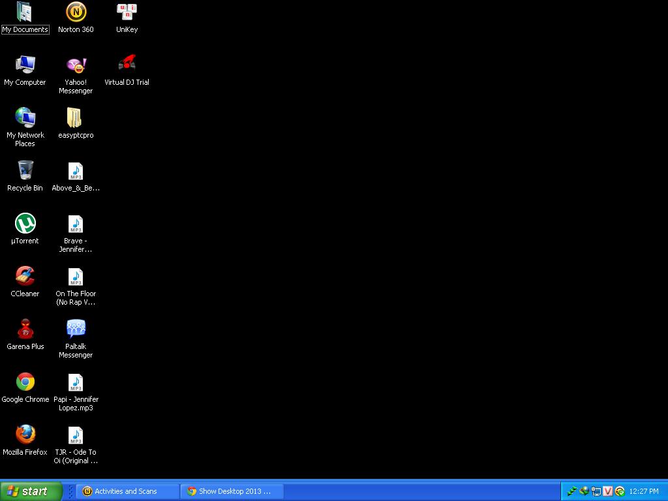The height and width of the screenshot is (501, 668).
Task: Open the network connection tray icon
Action: tap(596, 491)
